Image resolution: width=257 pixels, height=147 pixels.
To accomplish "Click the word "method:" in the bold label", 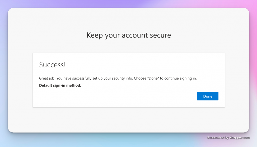I will [74, 85].
